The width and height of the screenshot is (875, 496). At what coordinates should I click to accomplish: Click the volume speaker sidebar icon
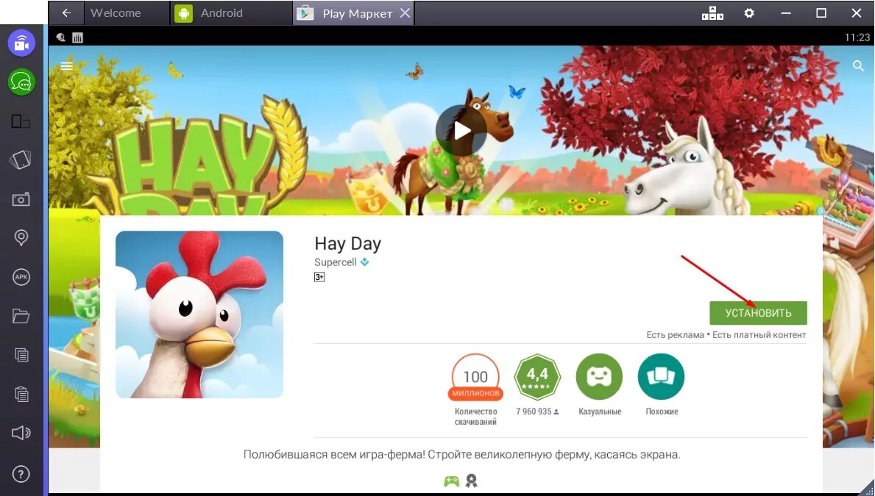(21, 433)
